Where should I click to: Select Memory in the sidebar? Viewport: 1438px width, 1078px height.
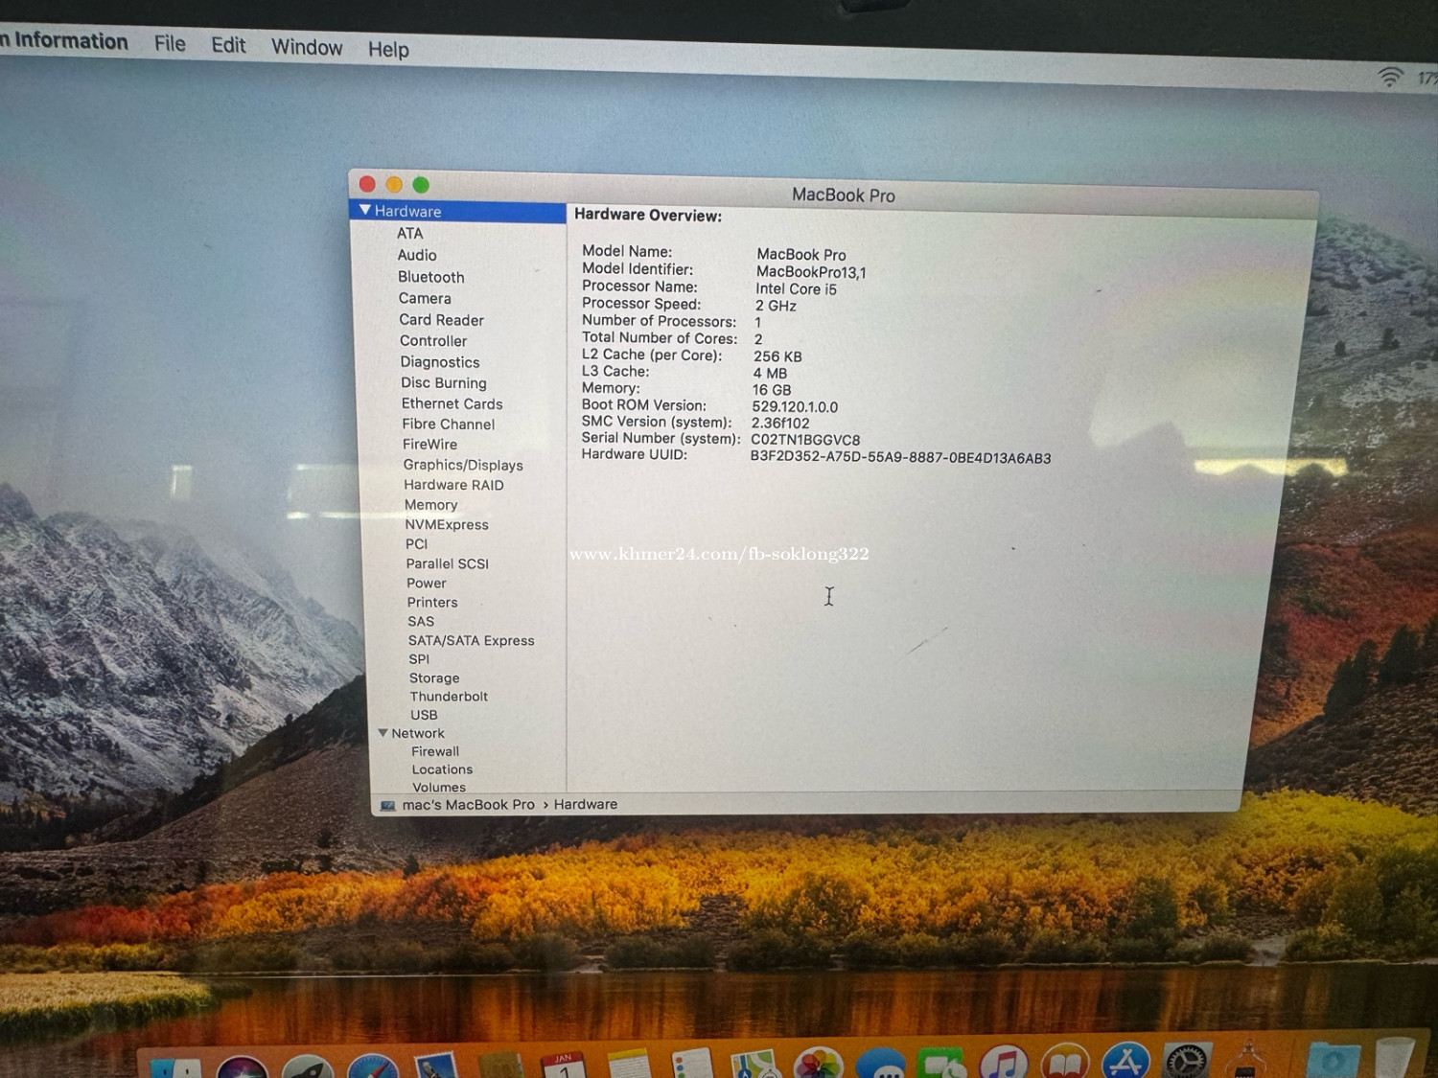coord(430,505)
